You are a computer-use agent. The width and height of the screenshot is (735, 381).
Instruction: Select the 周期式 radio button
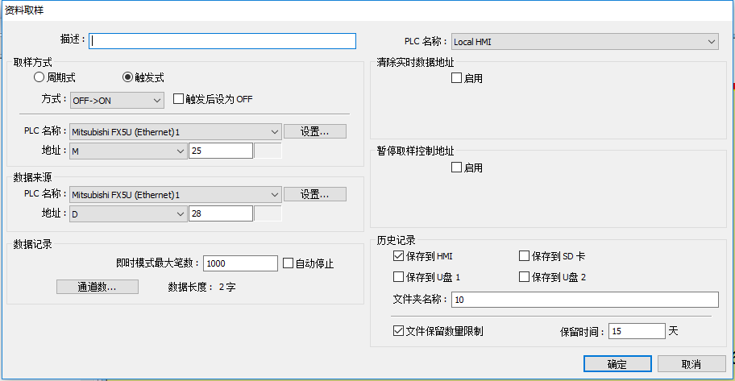click(39, 78)
